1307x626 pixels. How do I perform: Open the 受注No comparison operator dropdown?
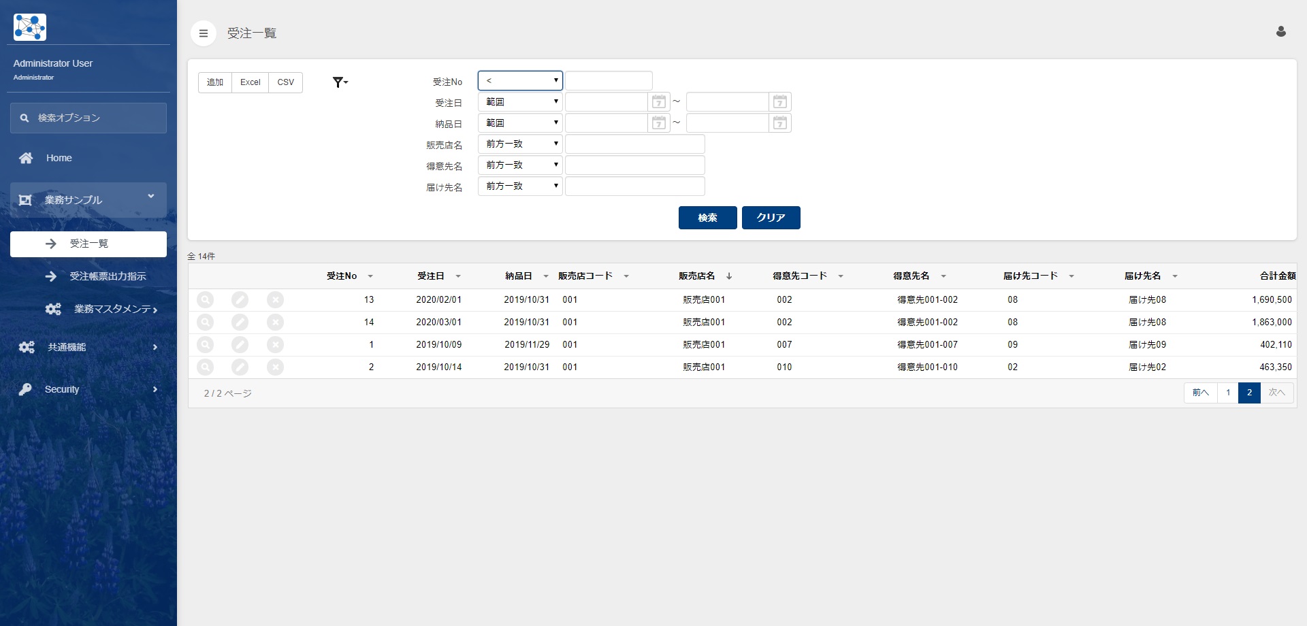coord(520,81)
